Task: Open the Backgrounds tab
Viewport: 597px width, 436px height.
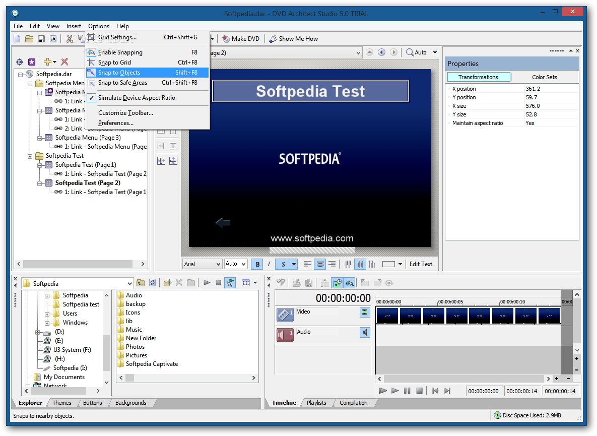Action: tap(130, 403)
